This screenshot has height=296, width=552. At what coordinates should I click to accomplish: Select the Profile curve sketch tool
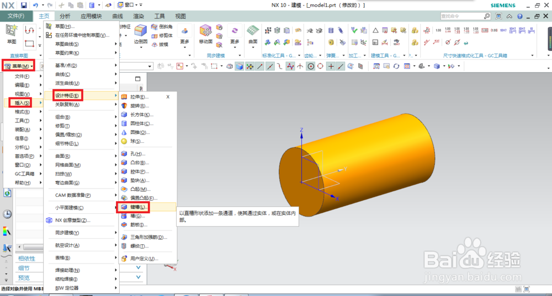(x=30, y=30)
